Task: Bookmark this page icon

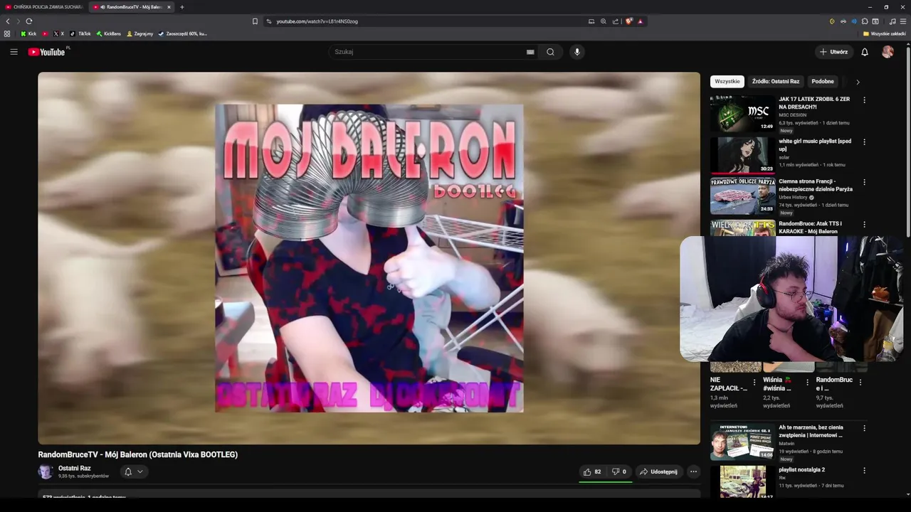Action: click(255, 21)
